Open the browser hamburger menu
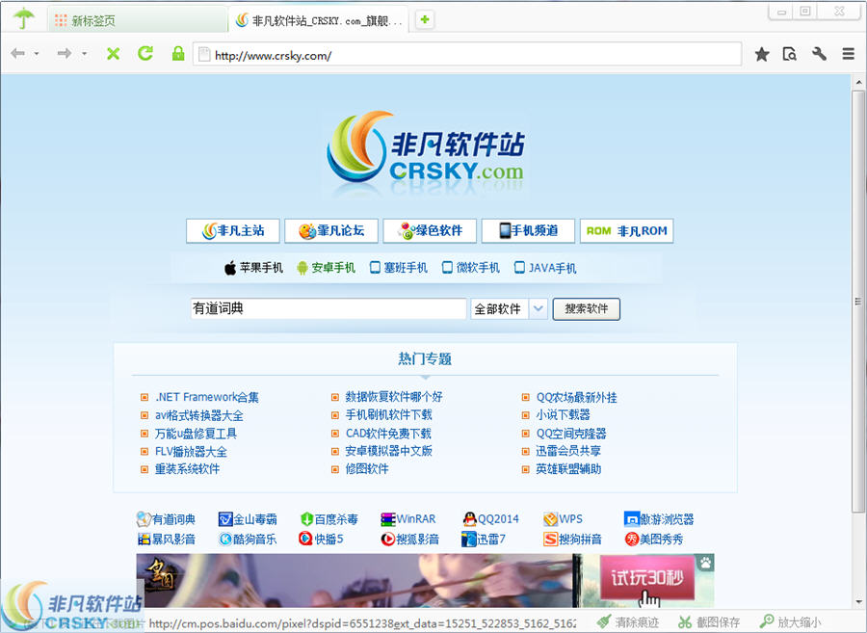 [849, 54]
